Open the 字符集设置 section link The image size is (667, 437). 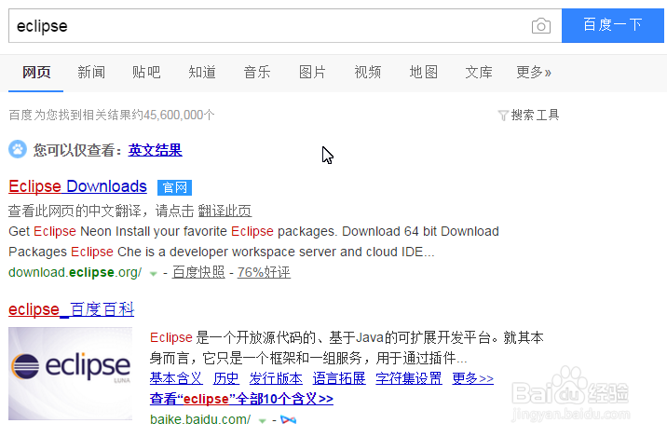(409, 378)
